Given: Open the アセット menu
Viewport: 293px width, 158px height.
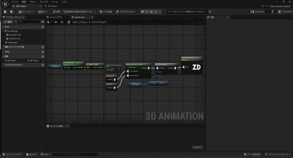Looking at the screenshot, I should (33, 2).
